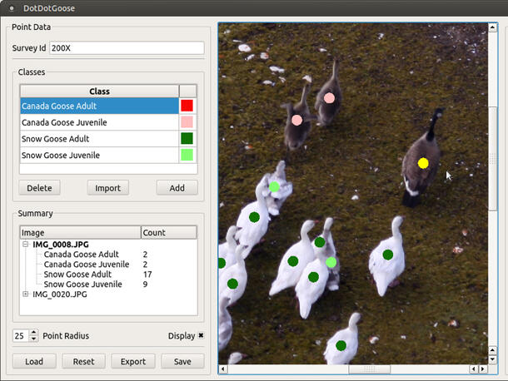The image size is (508, 381).
Task: Select IMG_0020.JPG in the summary tree
Action: 60,294
